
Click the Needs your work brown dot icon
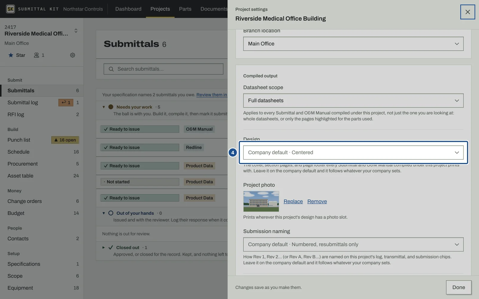pyautogui.click(x=111, y=107)
